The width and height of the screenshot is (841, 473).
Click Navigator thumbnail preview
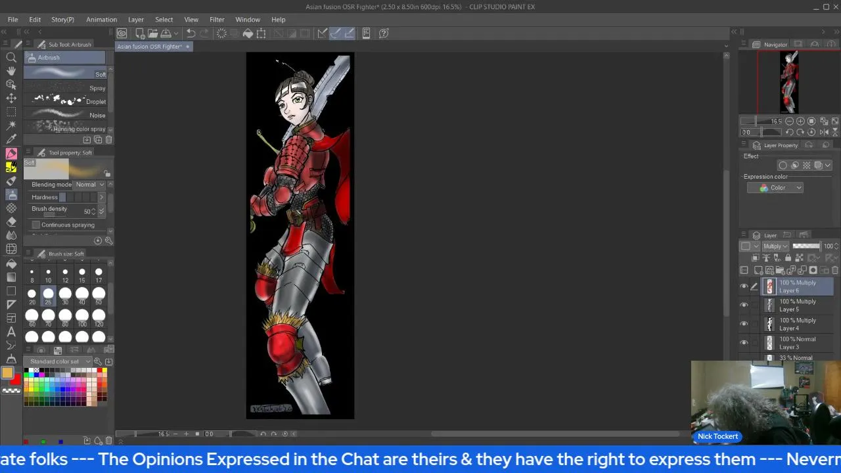pyautogui.click(x=789, y=83)
